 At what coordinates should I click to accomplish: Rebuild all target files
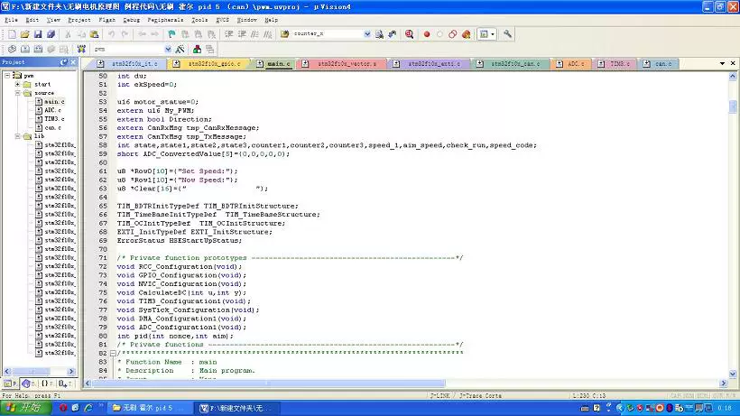coord(38,49)
